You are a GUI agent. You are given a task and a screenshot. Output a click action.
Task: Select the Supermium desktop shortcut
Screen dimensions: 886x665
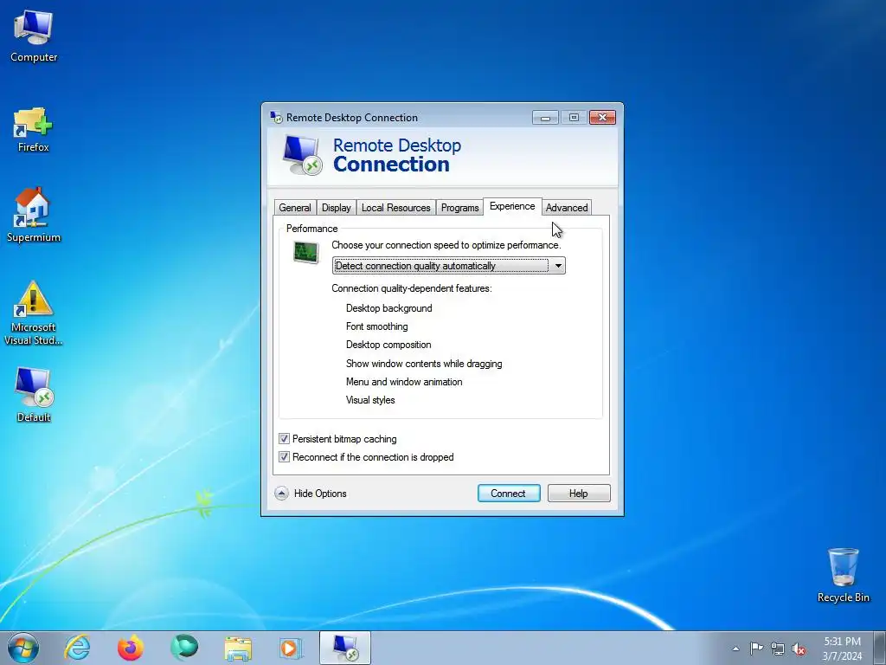[34, 216]
